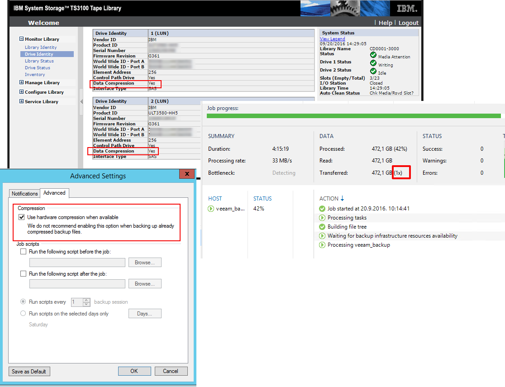Collapse the sidebar with the splitter arrow
This screenshot has height=387, width=505.
pyautogui.click(x=81, y=101)
